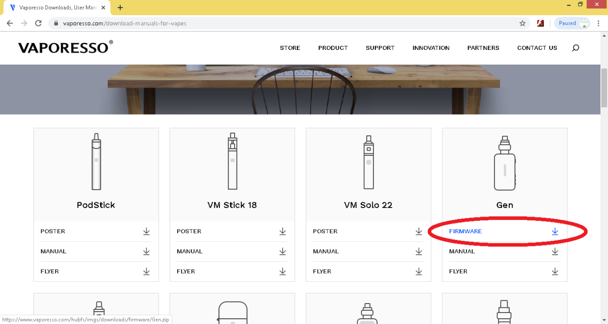
Task: Click the scrollbar down arrow
Action: [x=604, y=320]
